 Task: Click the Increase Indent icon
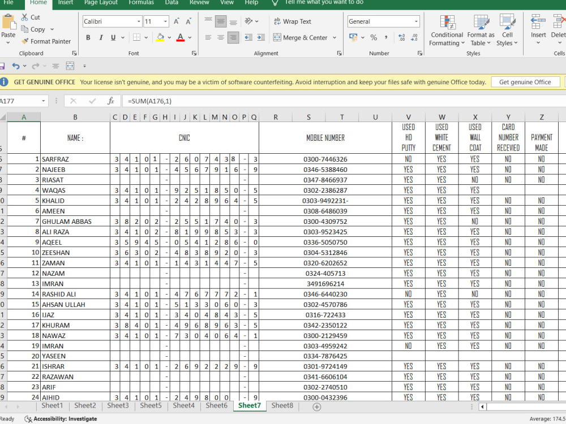click(261, 37)
